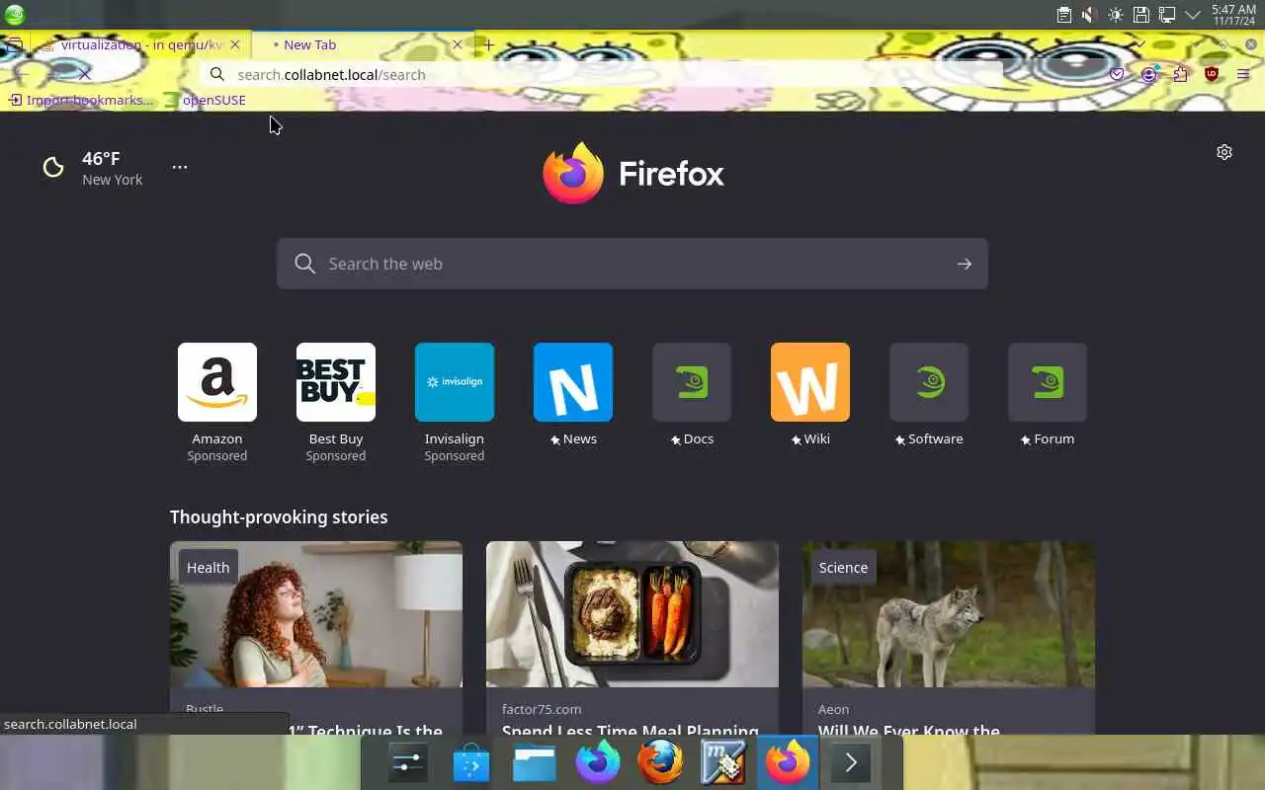This screenshot has width=1265, height=790.
Task: Open the Health story thumbnail
Action: (316, 614)
